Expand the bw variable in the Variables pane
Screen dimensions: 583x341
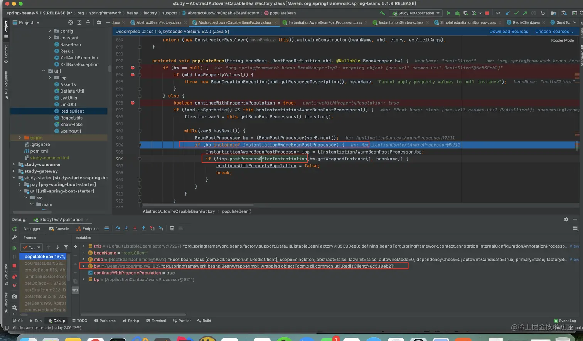pyautogui.click(x=83, y=266)
